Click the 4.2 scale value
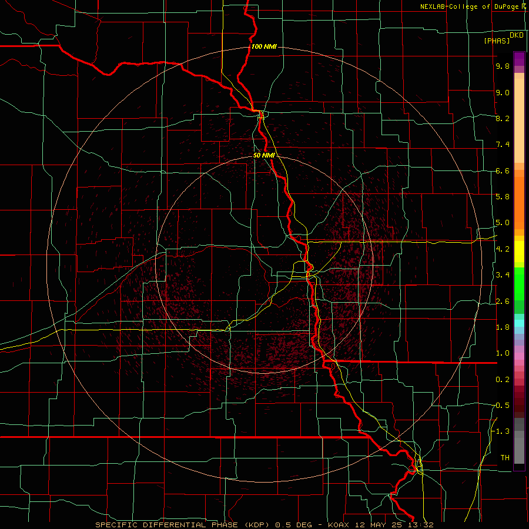Screen dimensions: 529x529 (x=503, y=249)
